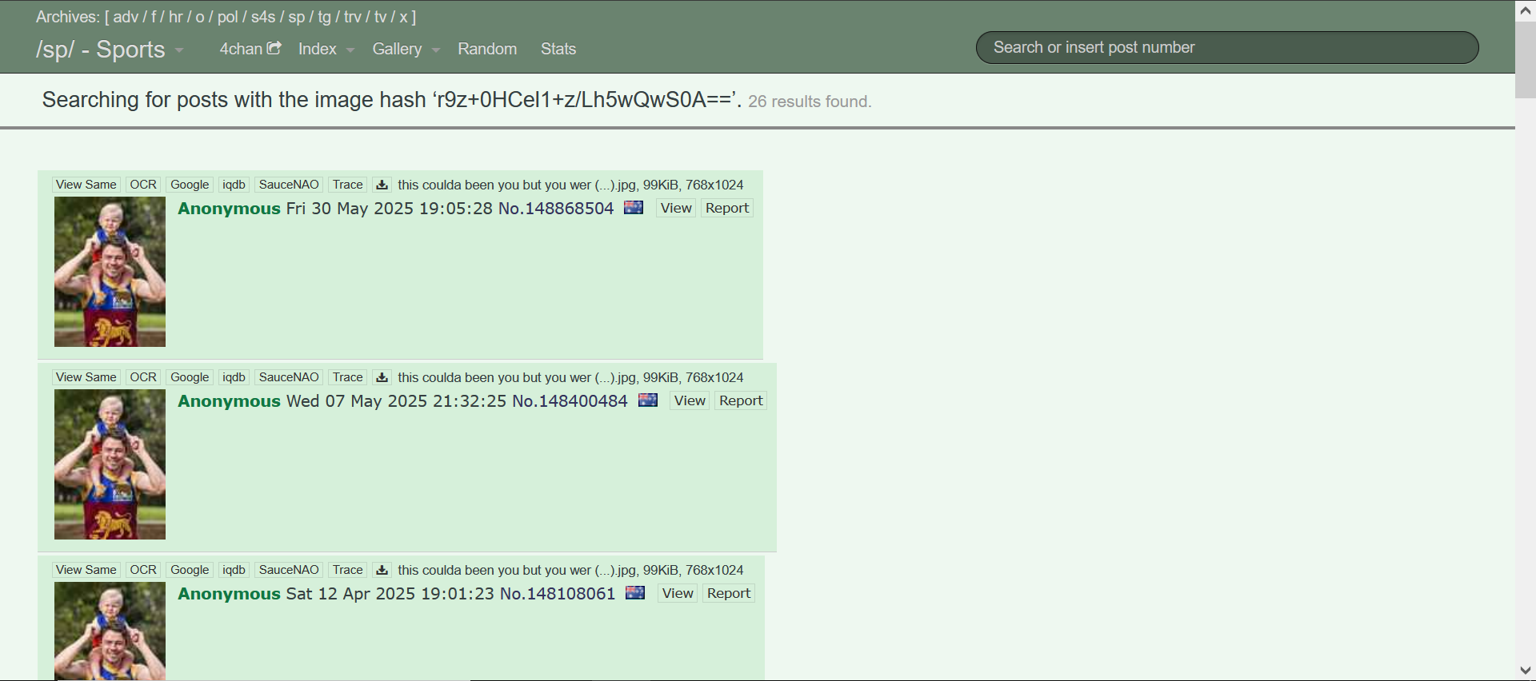Open the o archive link
The image size is (1536, 681).
200,17
